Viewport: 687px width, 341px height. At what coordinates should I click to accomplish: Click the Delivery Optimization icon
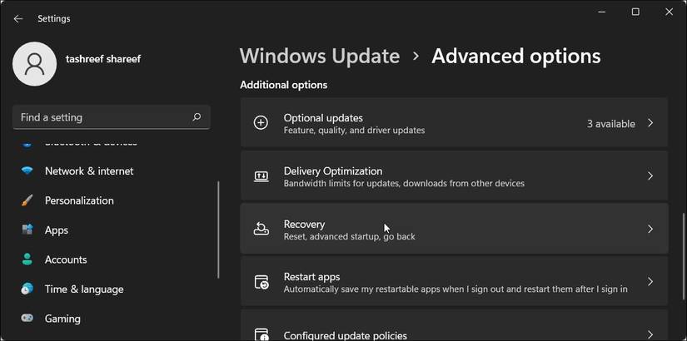point(261,176)
